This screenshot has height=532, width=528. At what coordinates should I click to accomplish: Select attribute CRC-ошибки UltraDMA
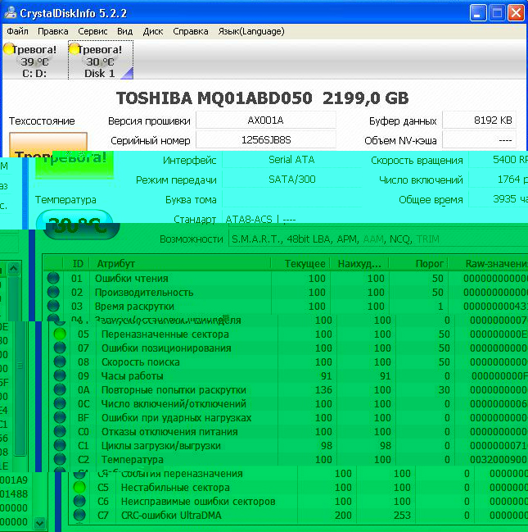(x=171, y=515)
